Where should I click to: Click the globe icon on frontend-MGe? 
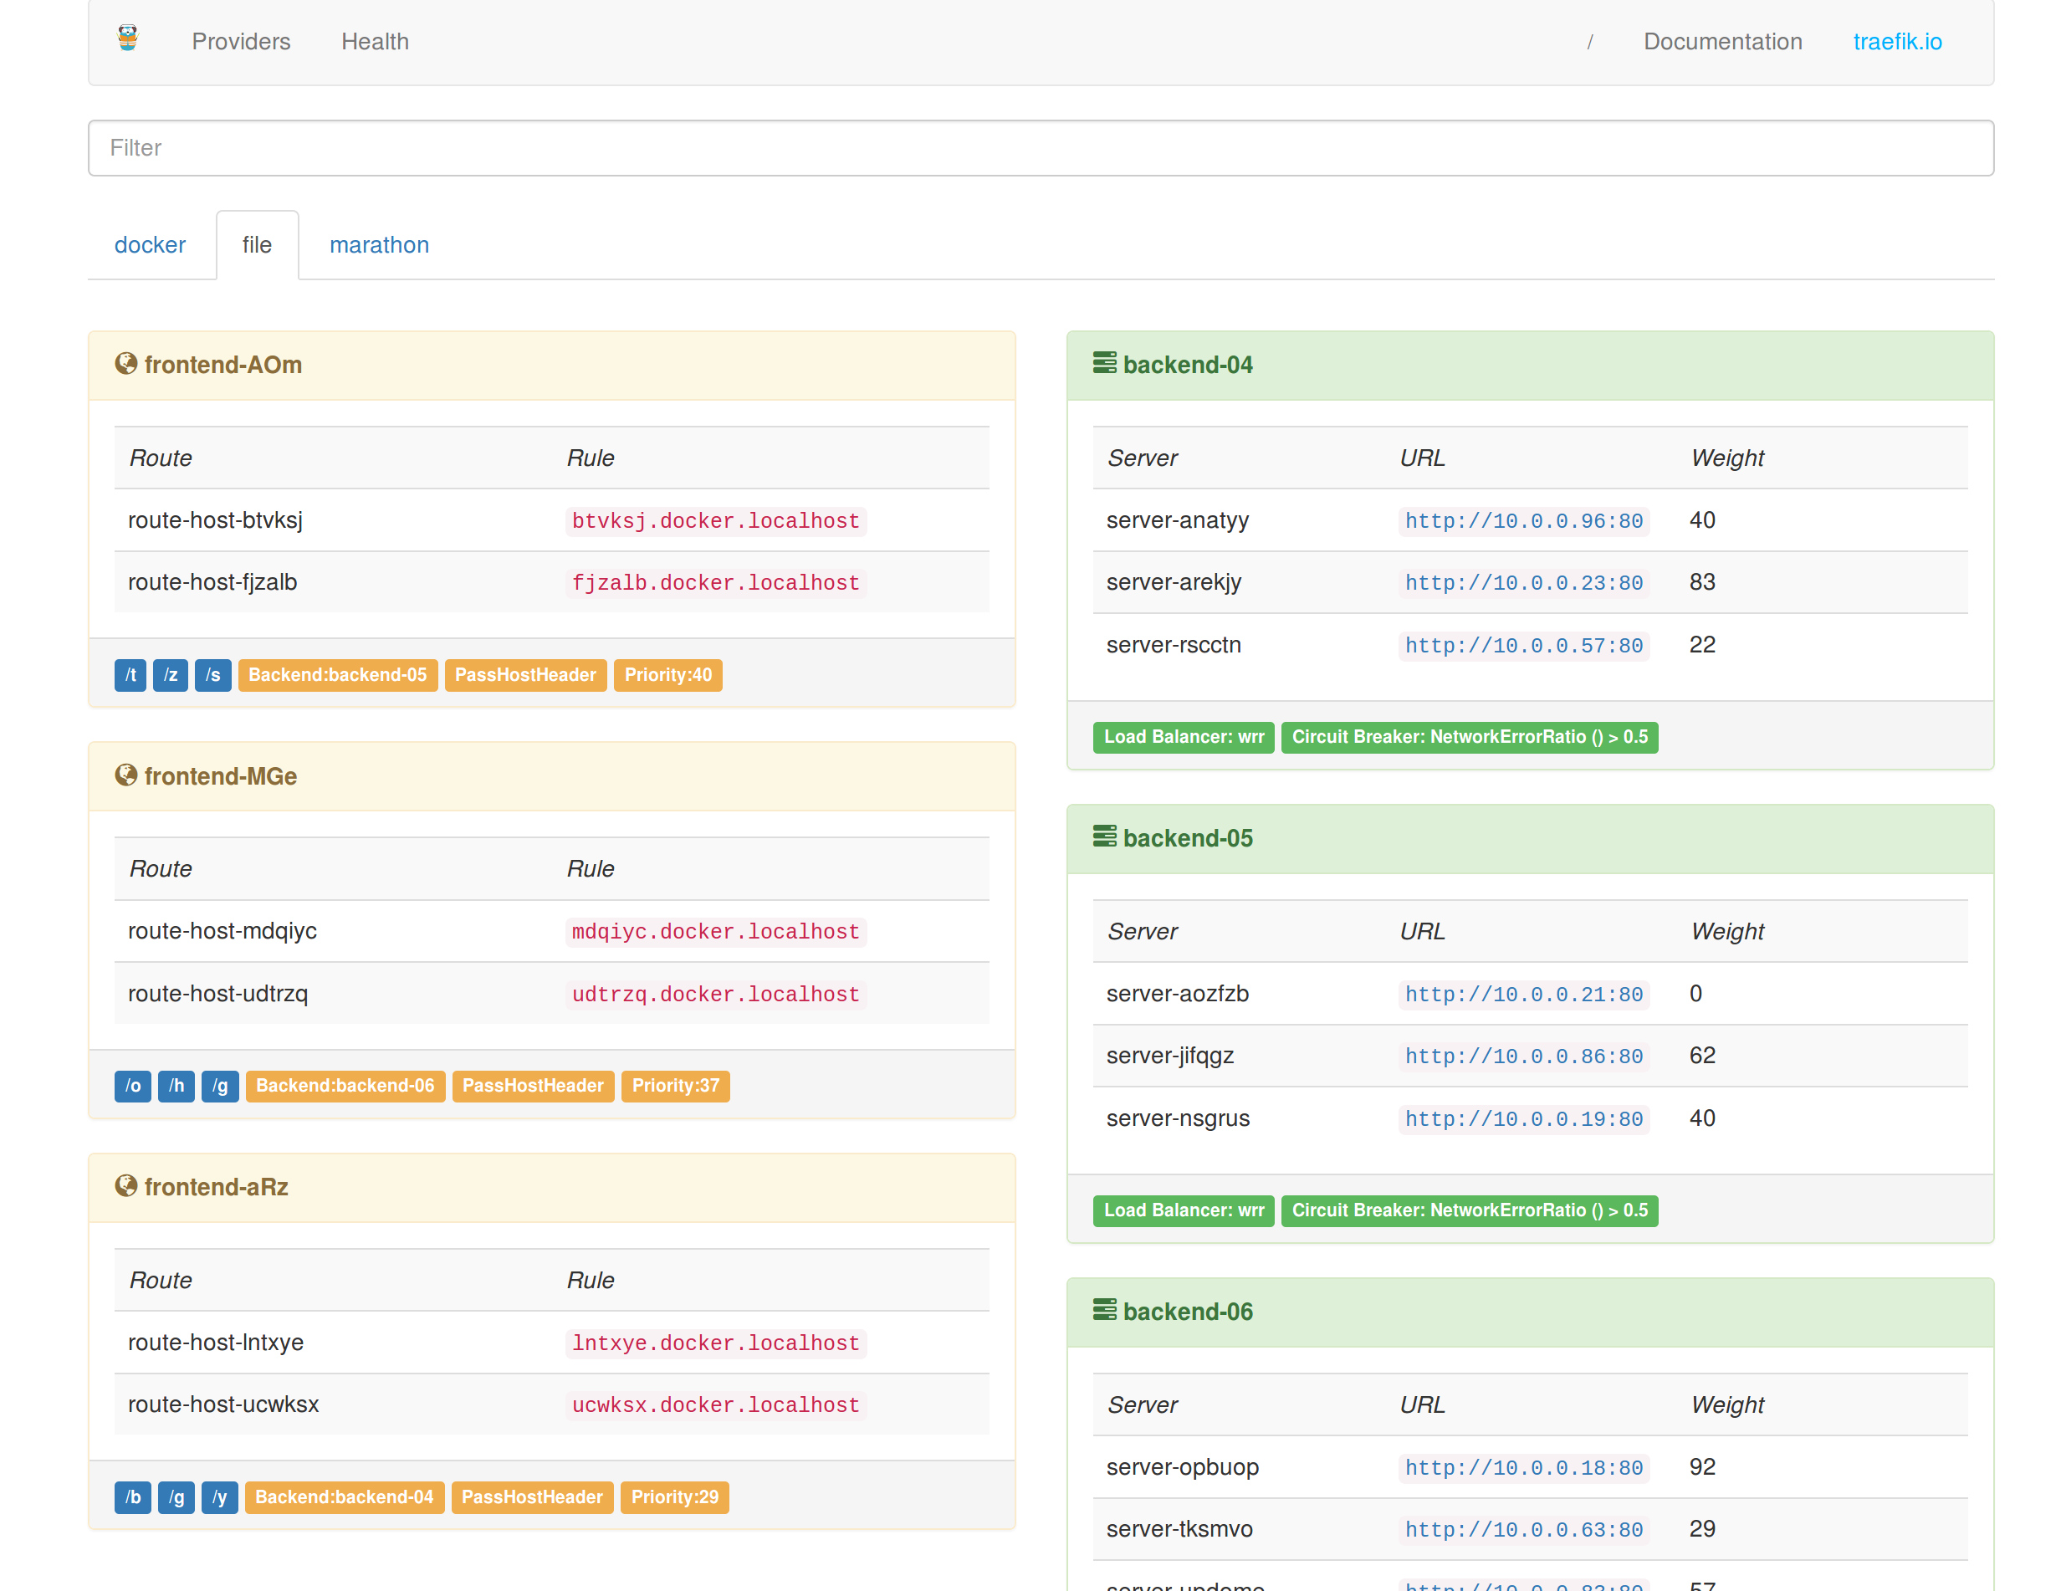(124, 774)
